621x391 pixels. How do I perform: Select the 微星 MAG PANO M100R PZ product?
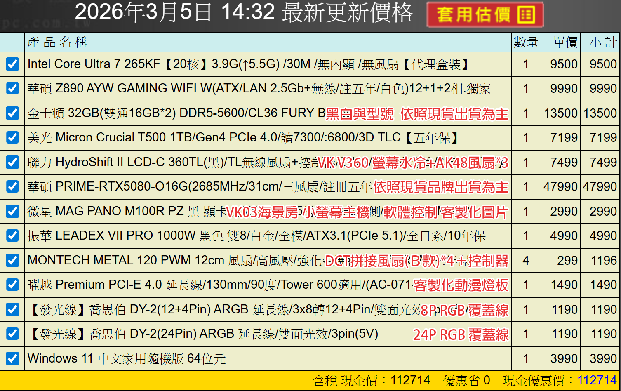(x=127, y=211)
